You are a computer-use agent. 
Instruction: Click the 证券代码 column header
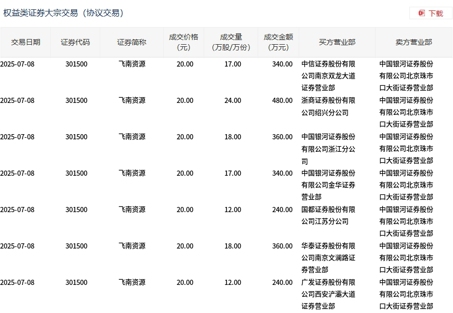coord(75,42)
